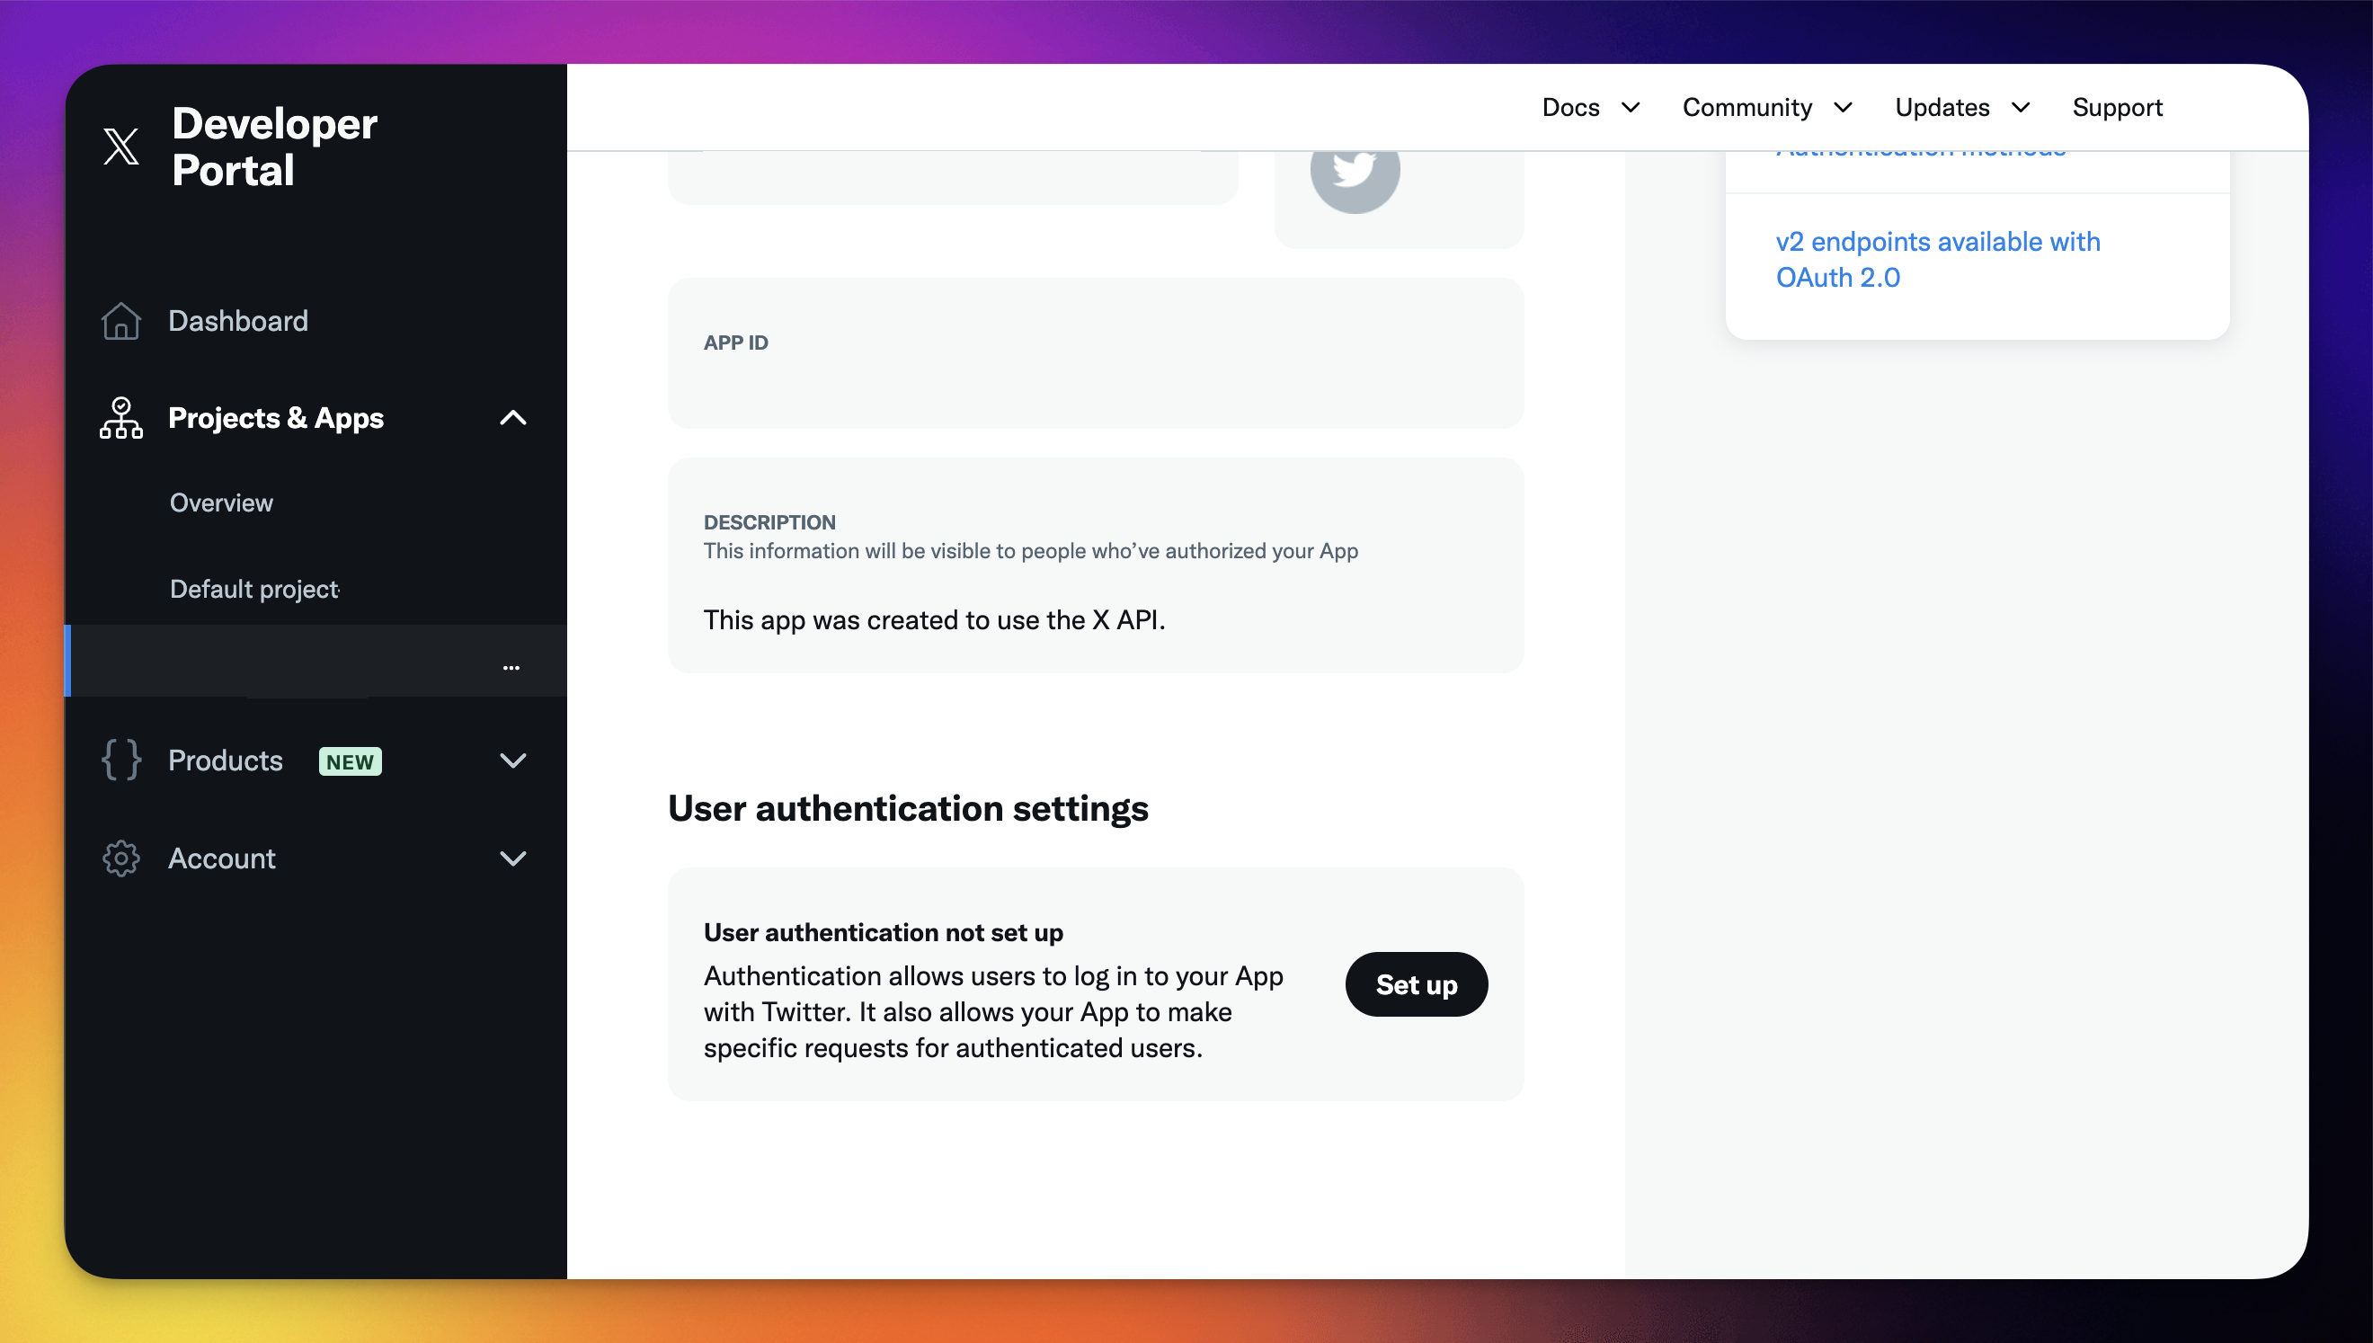The height and width of the screenshot is (1343, 2373).
Task: Open Overview in the sidebar
Action: tap(221, 503)
